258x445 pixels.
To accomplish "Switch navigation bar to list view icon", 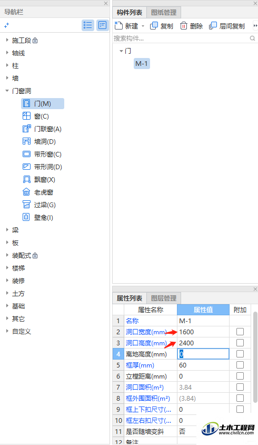I will 88,25.
